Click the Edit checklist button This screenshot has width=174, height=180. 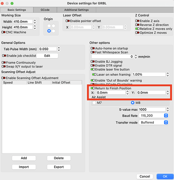tap(47, 56)
